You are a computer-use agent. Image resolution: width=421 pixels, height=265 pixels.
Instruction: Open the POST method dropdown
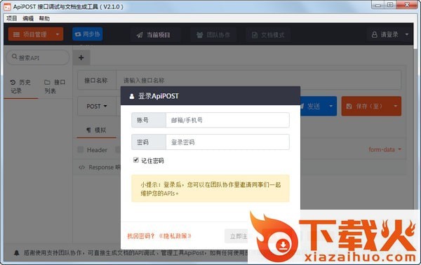(97, 107)
